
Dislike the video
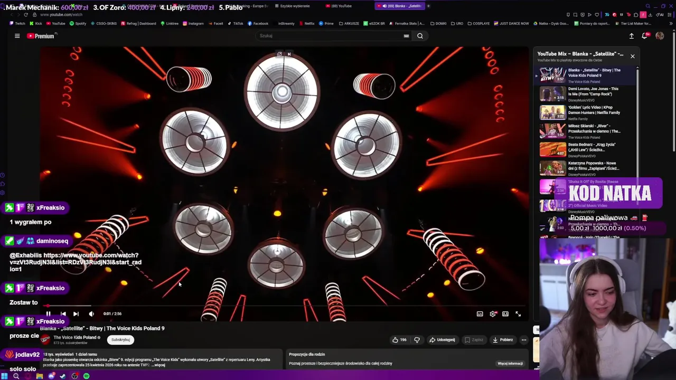pyautogui.click(x=417, y=340)
